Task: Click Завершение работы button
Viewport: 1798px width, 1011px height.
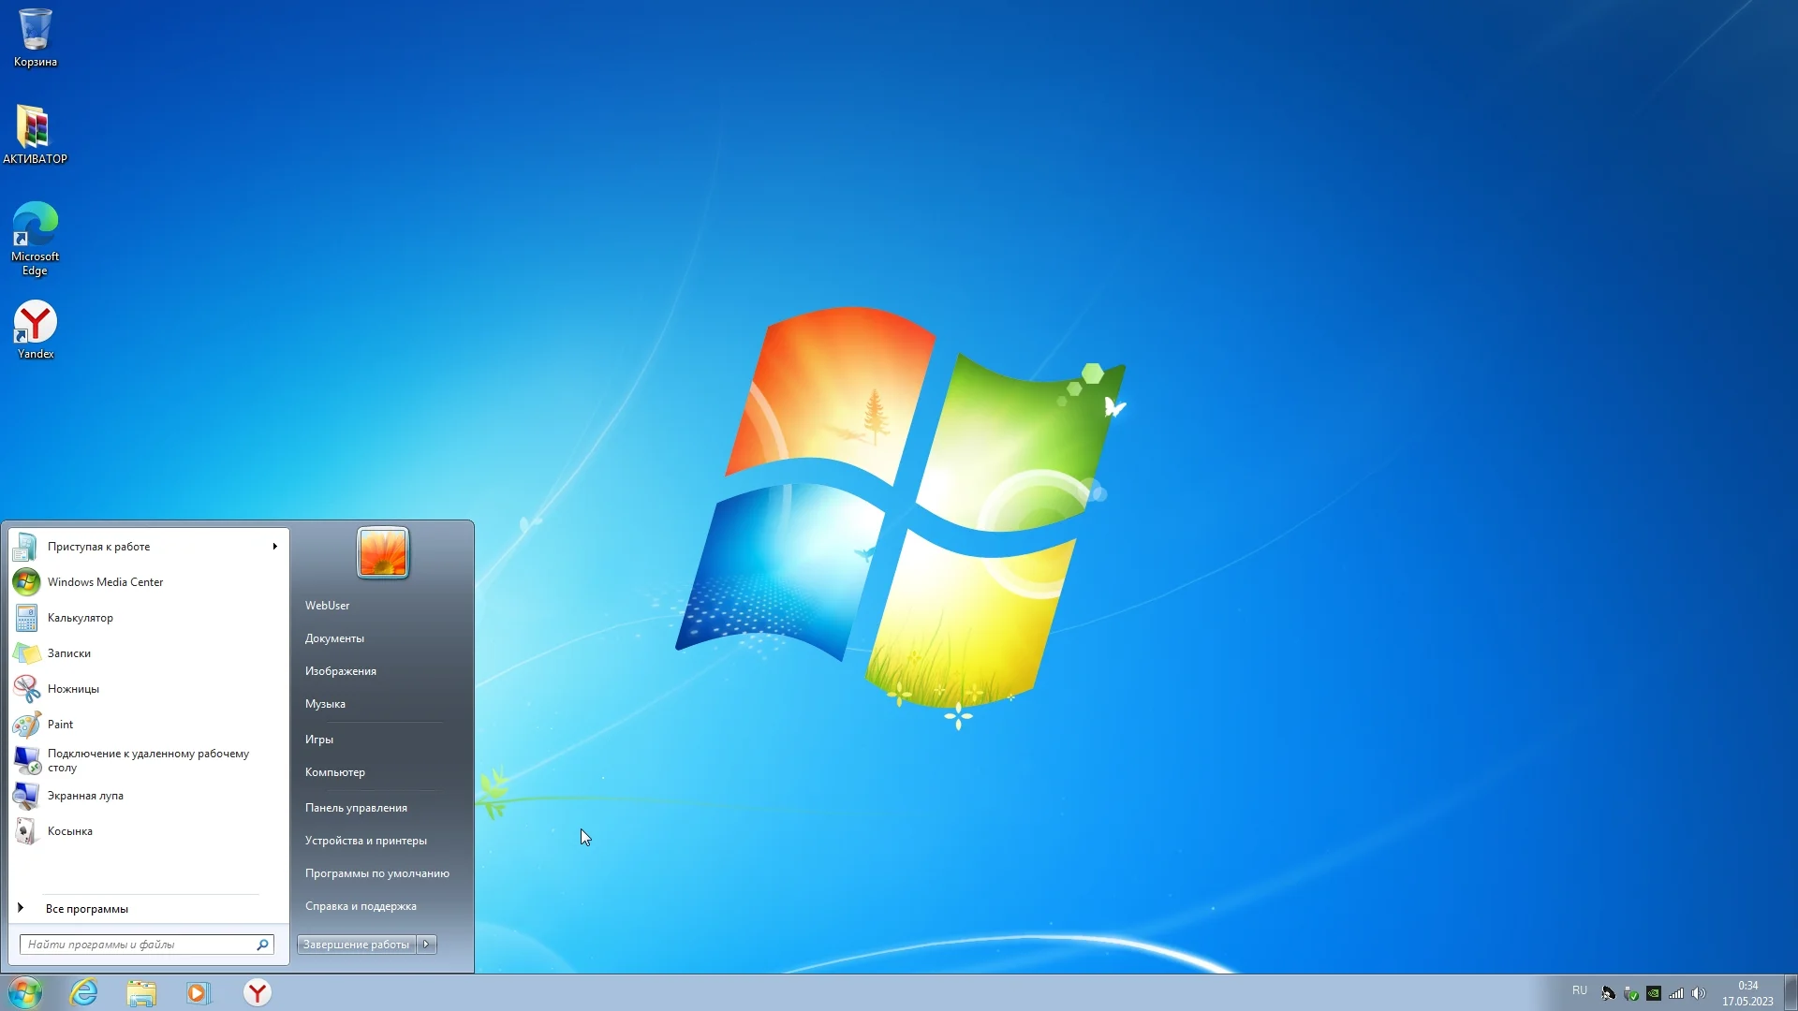Action: [x=356, y=943]
